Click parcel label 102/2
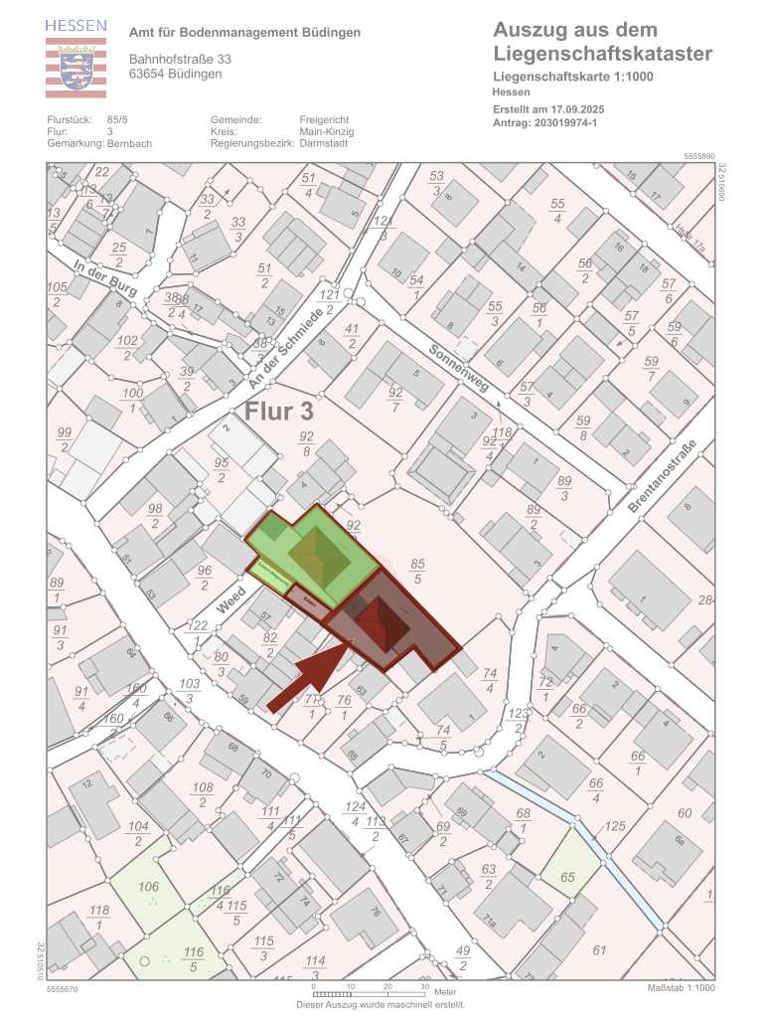 pos(128,347)
